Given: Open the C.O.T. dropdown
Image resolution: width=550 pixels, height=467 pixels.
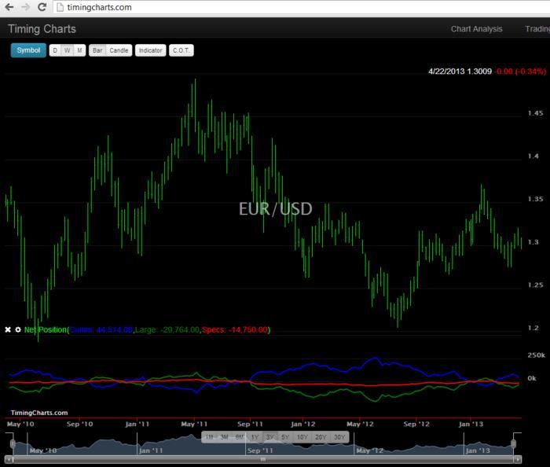Looking at the screenshot, I should [181, 50].
